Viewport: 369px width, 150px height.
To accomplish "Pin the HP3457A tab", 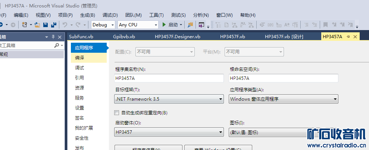I will point(348,37).
